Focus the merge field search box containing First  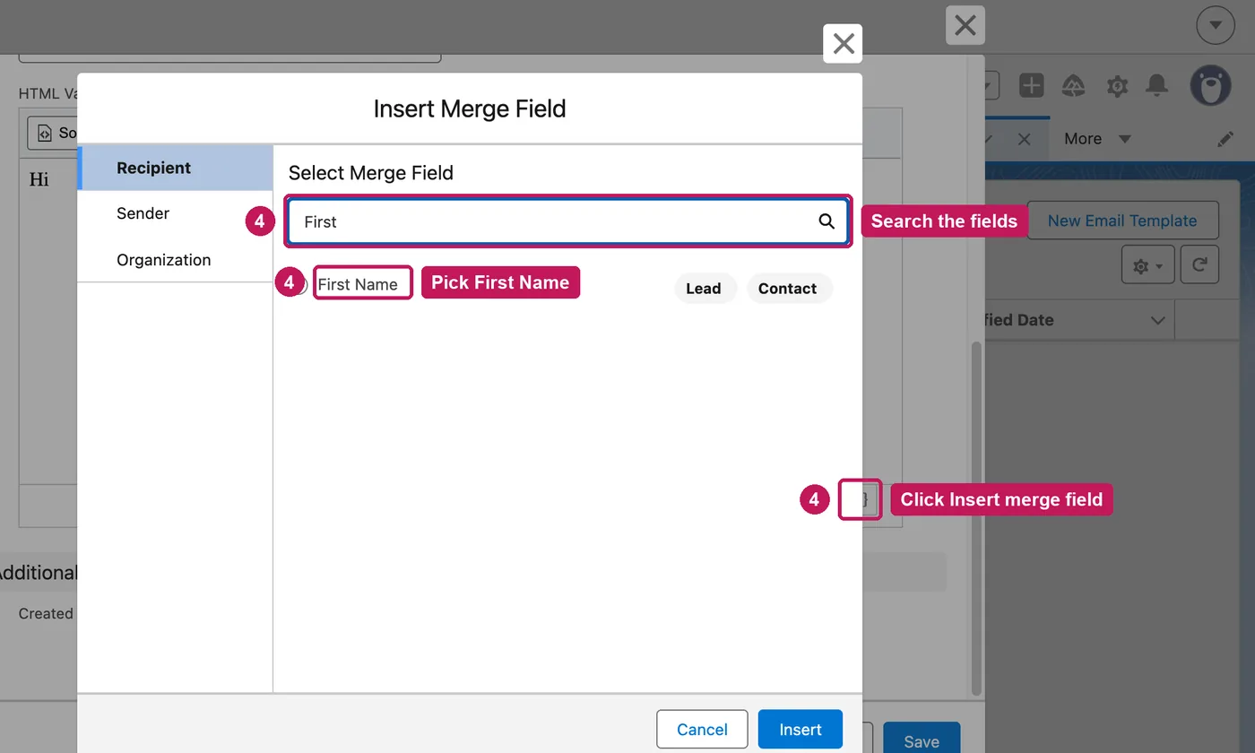(567, 221)
